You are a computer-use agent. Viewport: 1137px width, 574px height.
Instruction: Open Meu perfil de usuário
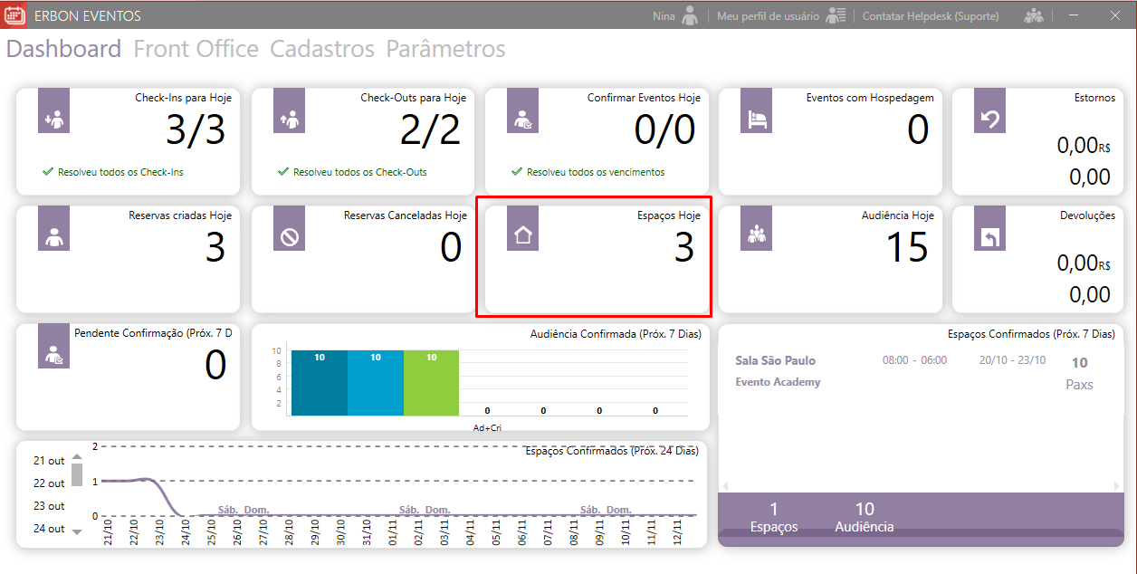[x=768, y=16]
